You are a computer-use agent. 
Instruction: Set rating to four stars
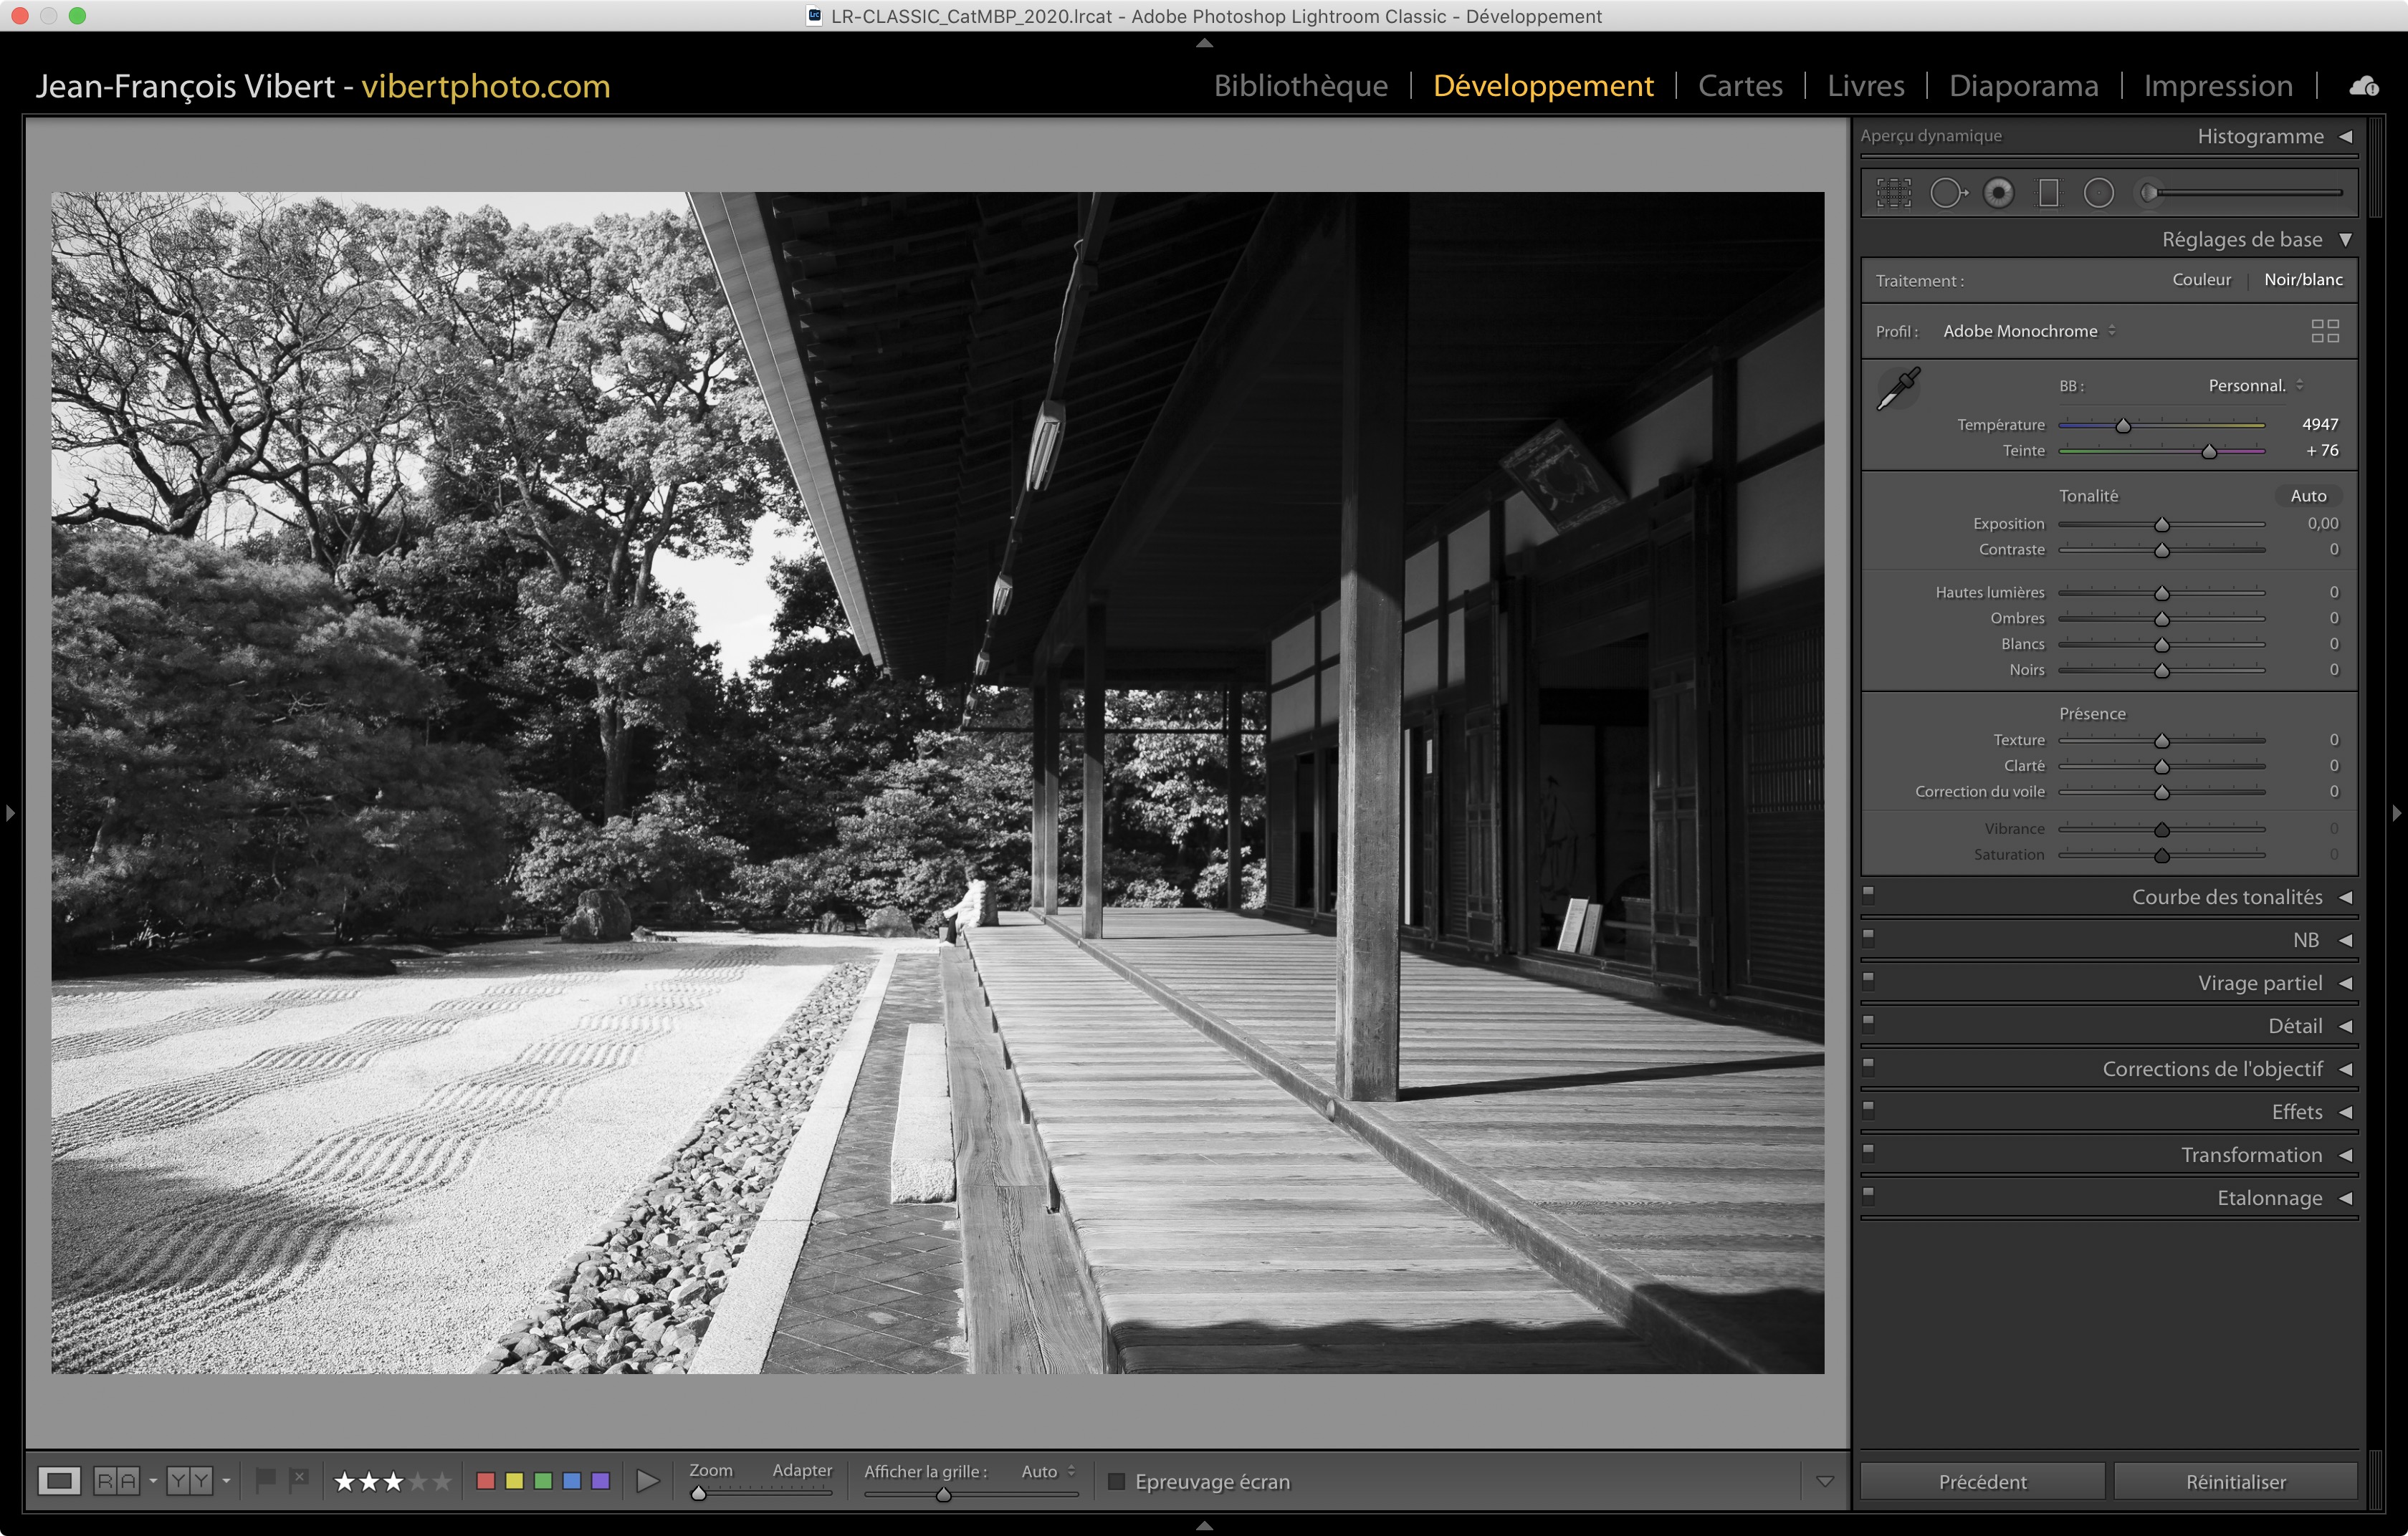418,1481
